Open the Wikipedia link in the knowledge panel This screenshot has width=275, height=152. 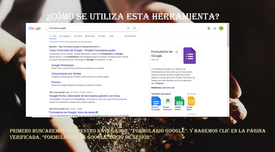[x=160, y=83]
